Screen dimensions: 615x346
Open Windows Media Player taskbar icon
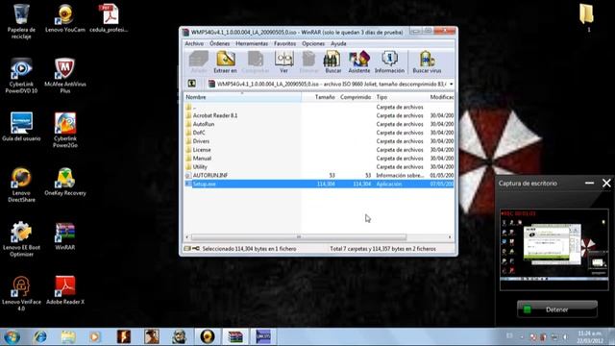click(x=94, y=337)
